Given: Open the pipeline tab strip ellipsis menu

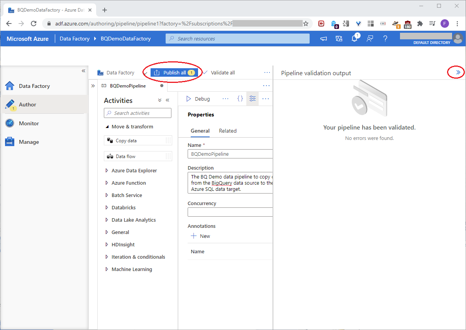Looking at the screenshot, I should pos(266,86).
